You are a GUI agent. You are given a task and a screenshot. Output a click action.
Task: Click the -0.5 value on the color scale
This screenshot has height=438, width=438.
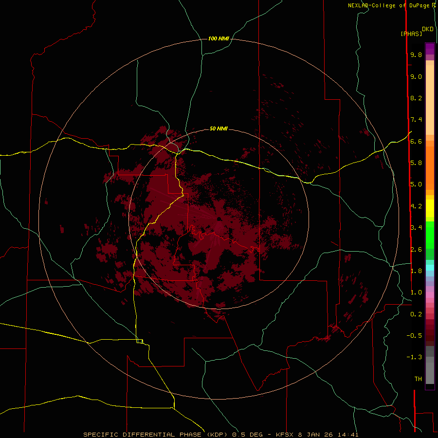pos(414,336)
